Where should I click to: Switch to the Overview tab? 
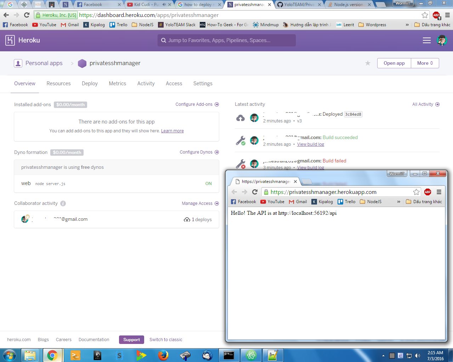click(25, 84)
